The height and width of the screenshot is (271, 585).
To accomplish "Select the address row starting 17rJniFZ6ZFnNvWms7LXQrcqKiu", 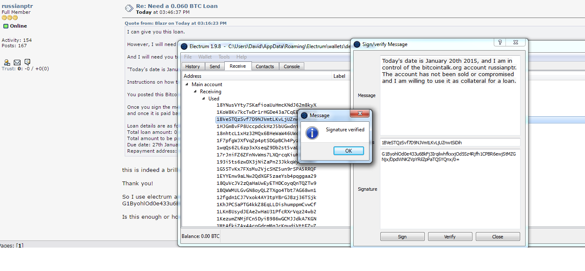I will point(257,155).
